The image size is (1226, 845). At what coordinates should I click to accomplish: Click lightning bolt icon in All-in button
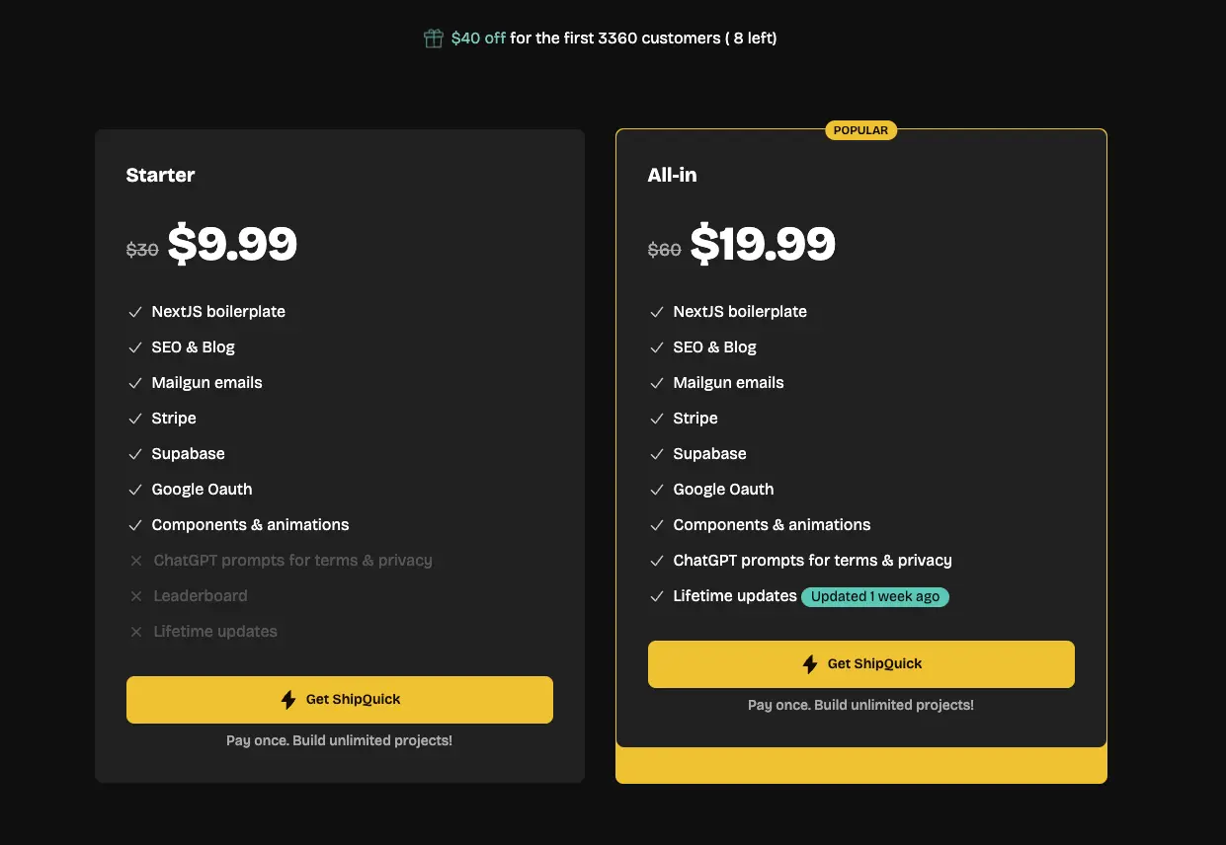[x=810, y=664]
